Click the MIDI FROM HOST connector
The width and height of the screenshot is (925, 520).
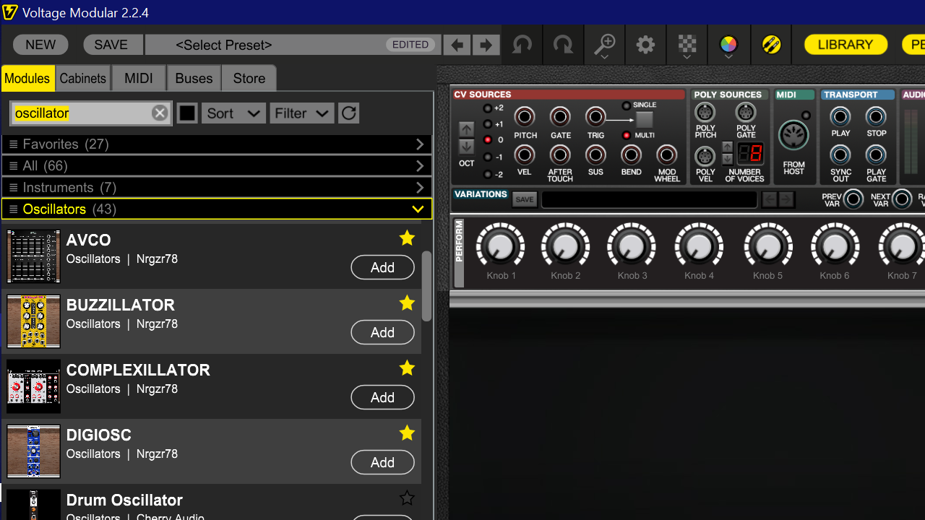[793, 136]
